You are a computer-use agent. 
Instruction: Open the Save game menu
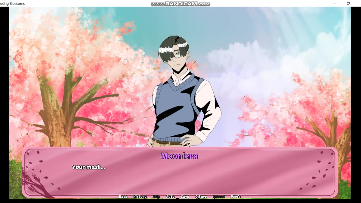click(x=185, y=197)
